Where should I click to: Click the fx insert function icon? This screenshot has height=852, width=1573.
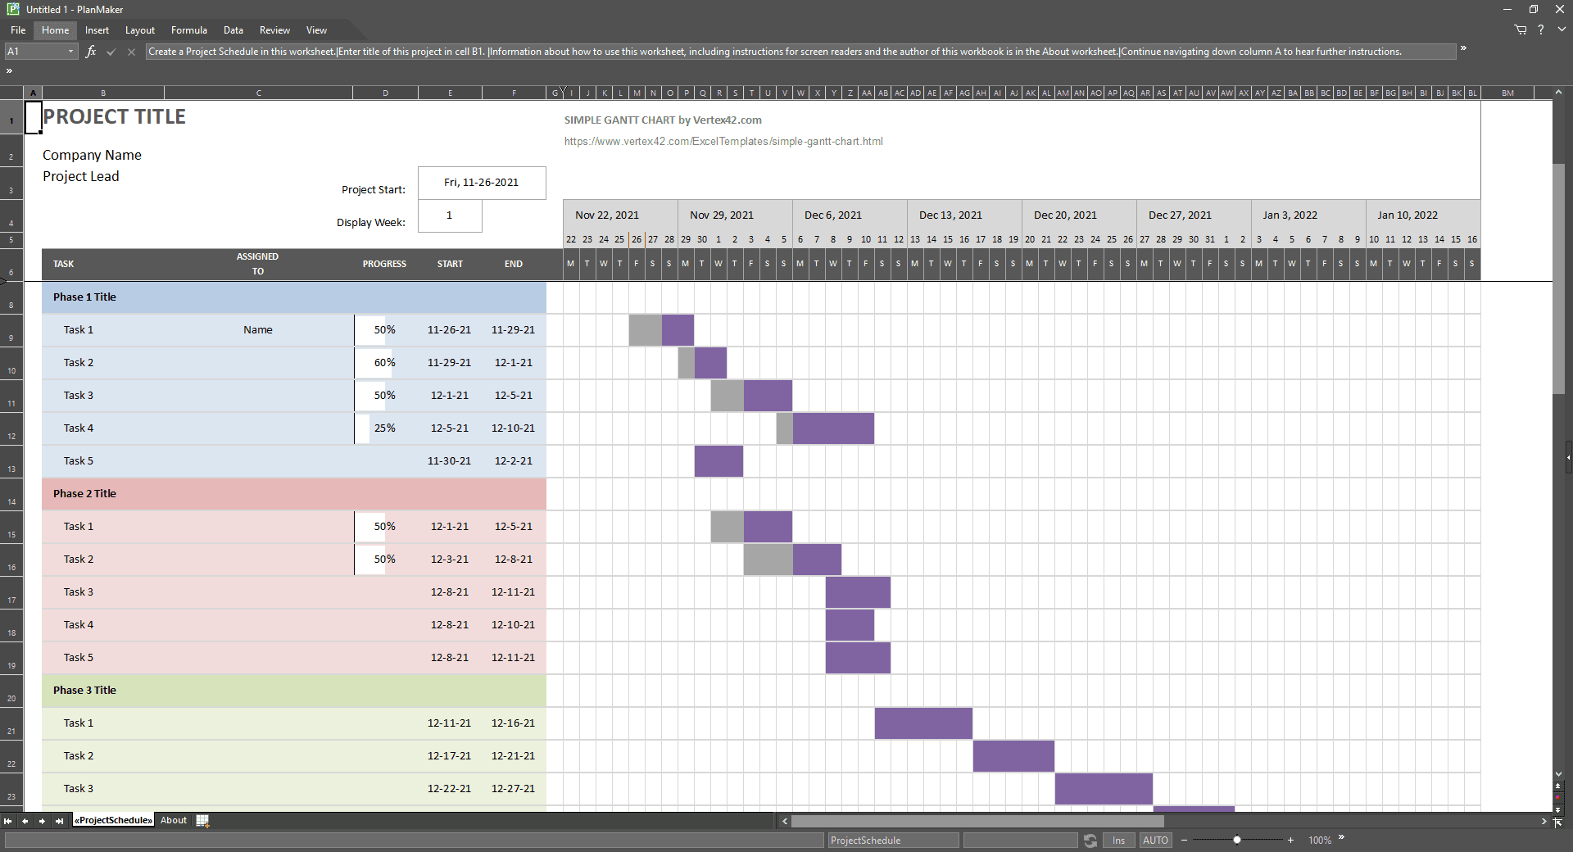(91, 52)
